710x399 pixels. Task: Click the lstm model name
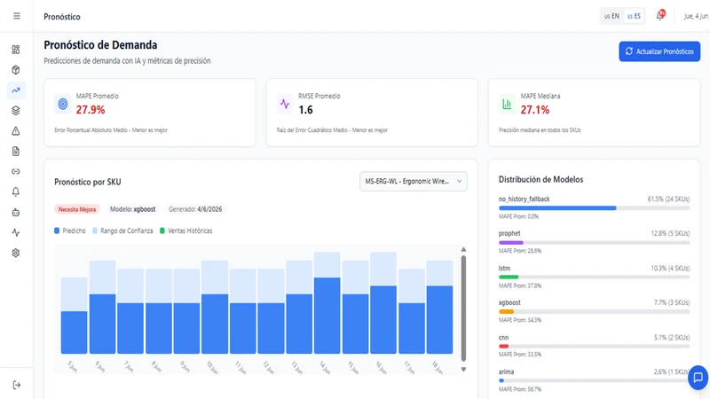point(504,269)
